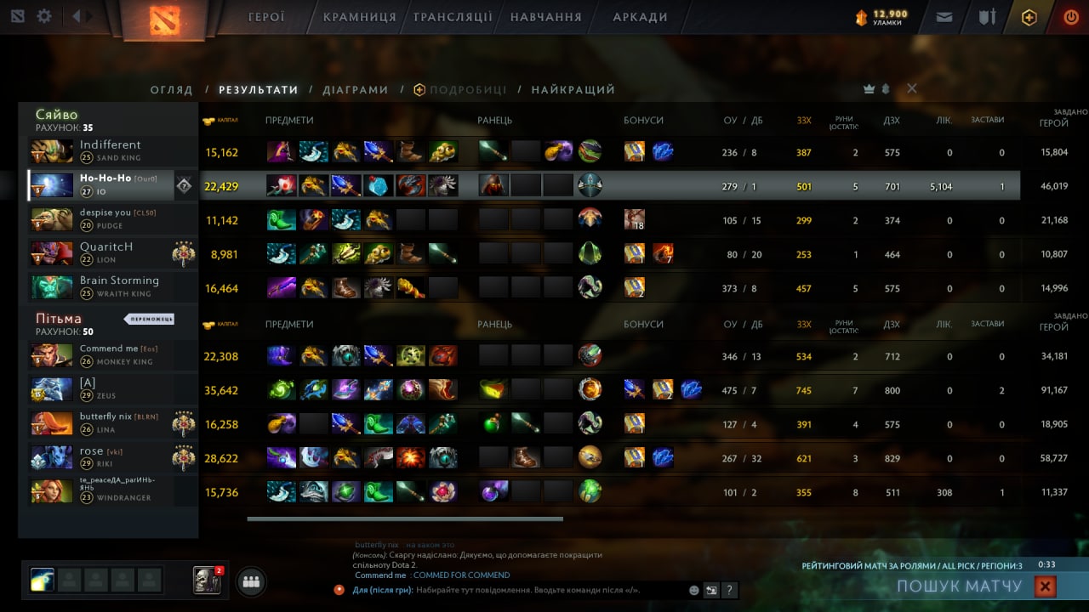Open the НАЙКРАЩИЙ tab

573,89
